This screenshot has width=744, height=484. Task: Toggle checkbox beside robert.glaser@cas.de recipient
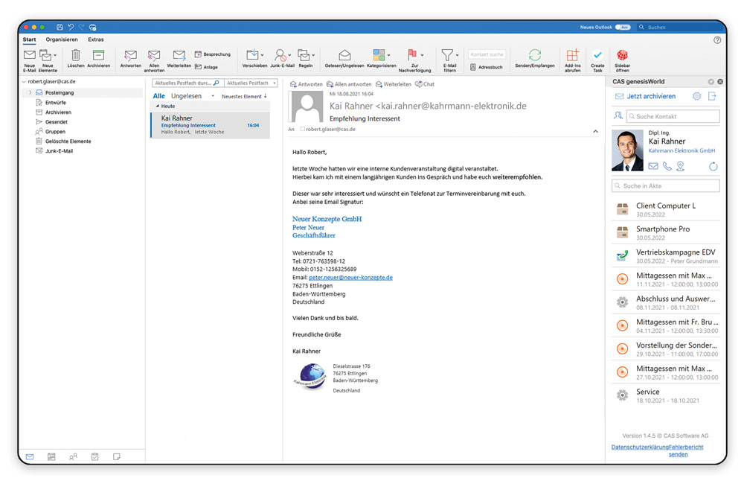click(x=302, y=129)
